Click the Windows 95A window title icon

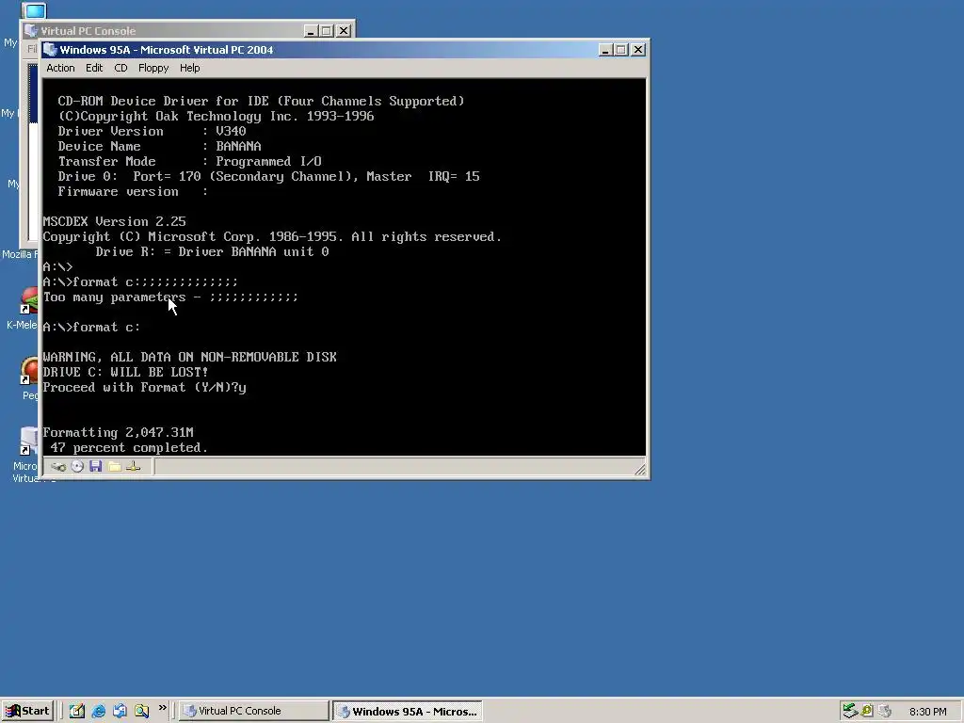click(51, 50)
